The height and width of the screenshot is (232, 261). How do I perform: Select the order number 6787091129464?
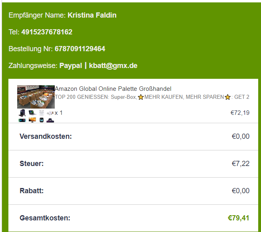click(x=80, y=49)
